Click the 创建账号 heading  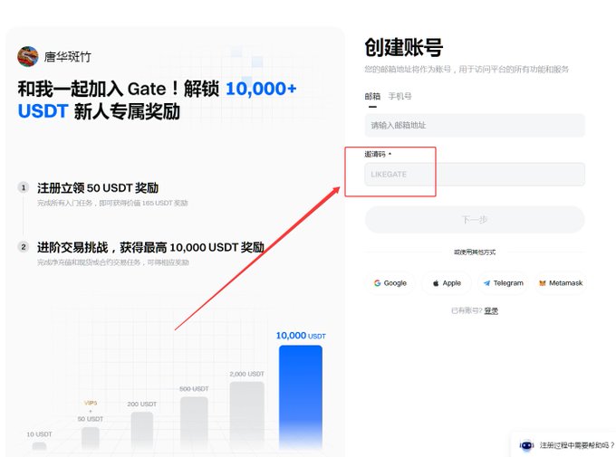click(404, 47)
